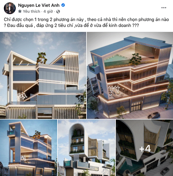Click the blue verified badge icon
Screen dimensions: 173x176
tap(63, 5)
